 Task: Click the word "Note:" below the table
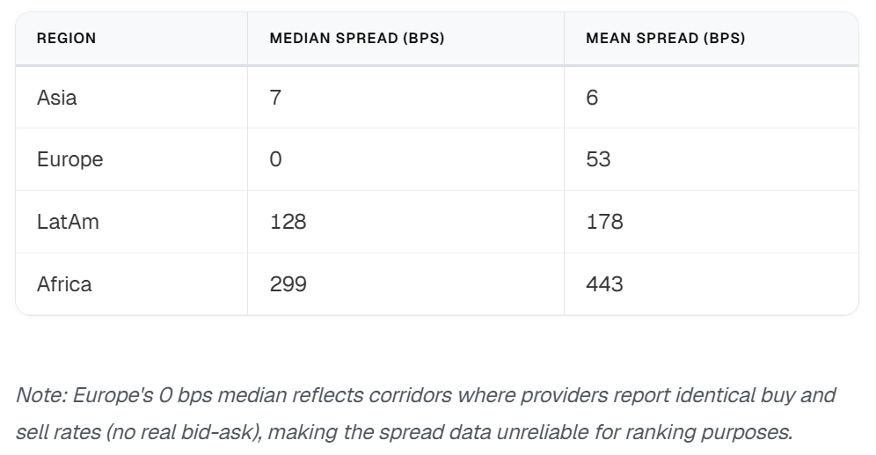pos(41,395)
